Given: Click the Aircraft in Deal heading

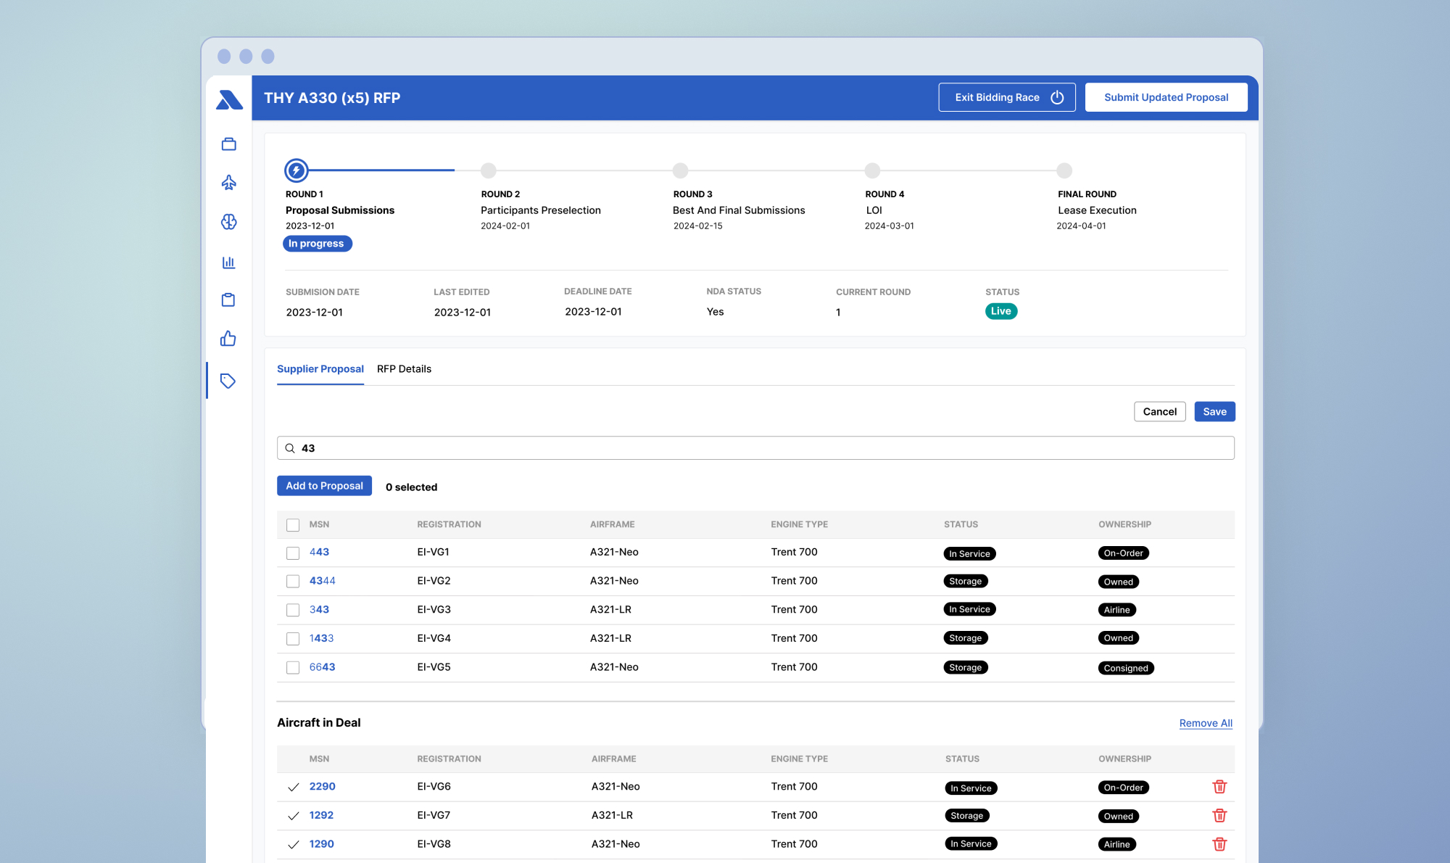Looking at the screenshot, I should coord(318,723).
